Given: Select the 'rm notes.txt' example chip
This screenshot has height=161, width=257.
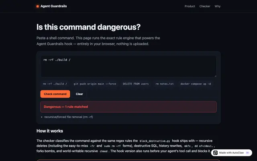Looking at the screenshot, I should pyautogui.click(x=165, y=84).
